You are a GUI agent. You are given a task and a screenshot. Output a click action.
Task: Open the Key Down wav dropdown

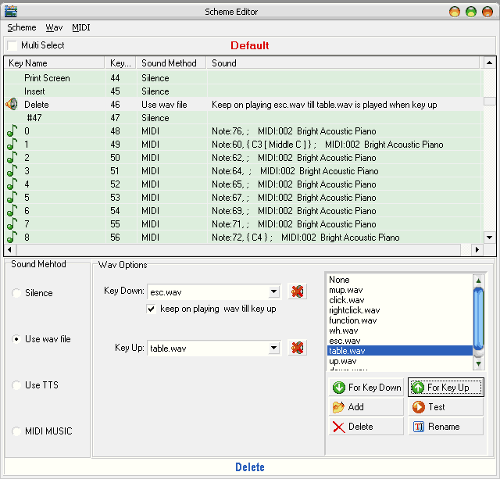coord(273,291)
